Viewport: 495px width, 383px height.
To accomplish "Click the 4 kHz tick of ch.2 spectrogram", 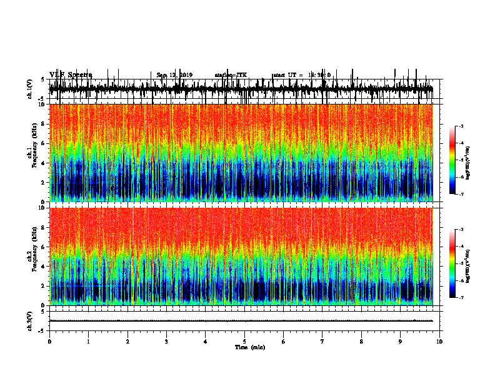I will click(44, 267).
